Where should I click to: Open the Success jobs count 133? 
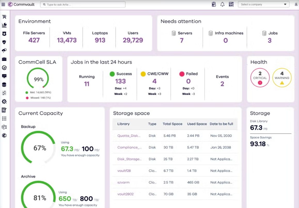(120, 81)
